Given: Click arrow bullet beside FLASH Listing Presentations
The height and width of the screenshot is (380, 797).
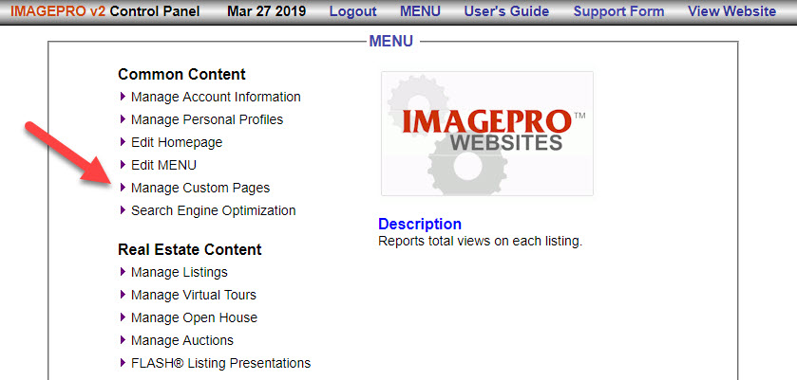Looking at the screenshot, I should (x=123, y=362).
